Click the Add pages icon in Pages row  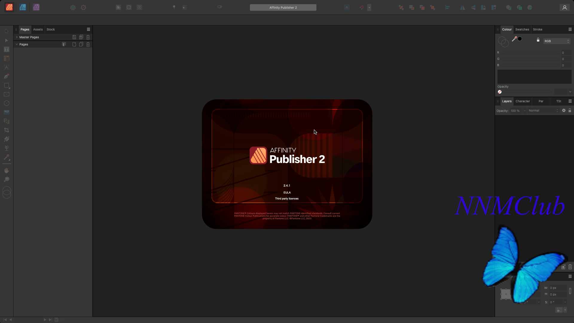click(74, 44)
